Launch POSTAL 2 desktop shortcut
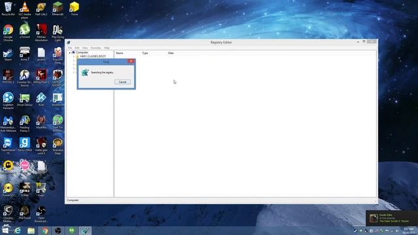Viewport: 418px width, 235px height. pyautogui.click(x=8, y=77)
